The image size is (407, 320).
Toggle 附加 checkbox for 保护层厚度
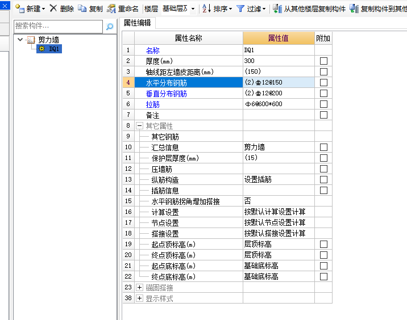coord(323,158)
